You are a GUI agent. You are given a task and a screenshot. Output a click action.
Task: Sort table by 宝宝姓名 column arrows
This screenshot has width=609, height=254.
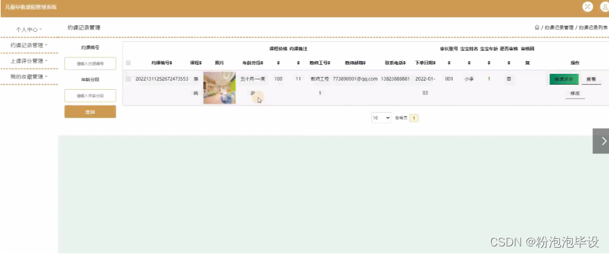[x=469, y=62]
